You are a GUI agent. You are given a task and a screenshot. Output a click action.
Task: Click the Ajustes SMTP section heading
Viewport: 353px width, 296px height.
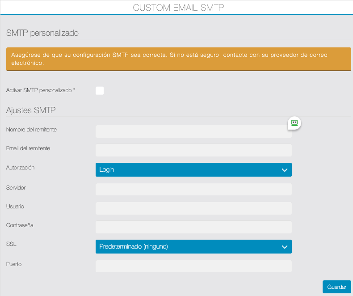[x=31, y=110]
